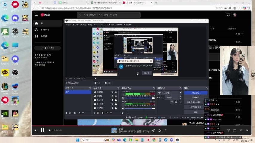Screen dimensions: 255x143
Task: Open the YouTube Music hamburger menu
Action: pyautogui.click(x=36, y=15)
